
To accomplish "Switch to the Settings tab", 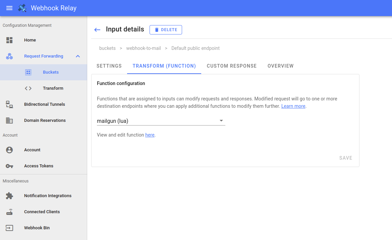I will coord(109,66).
